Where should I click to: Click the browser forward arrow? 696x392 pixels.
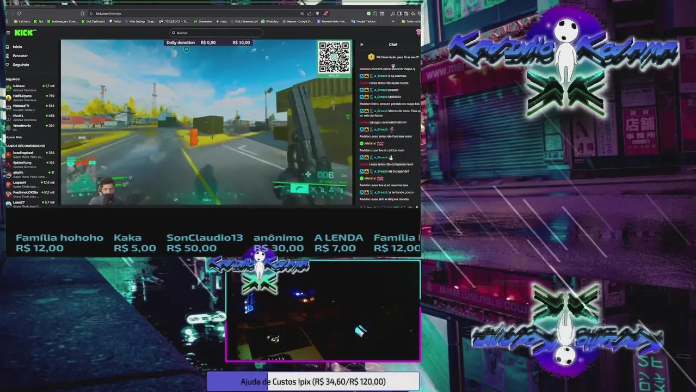(12, 13)
